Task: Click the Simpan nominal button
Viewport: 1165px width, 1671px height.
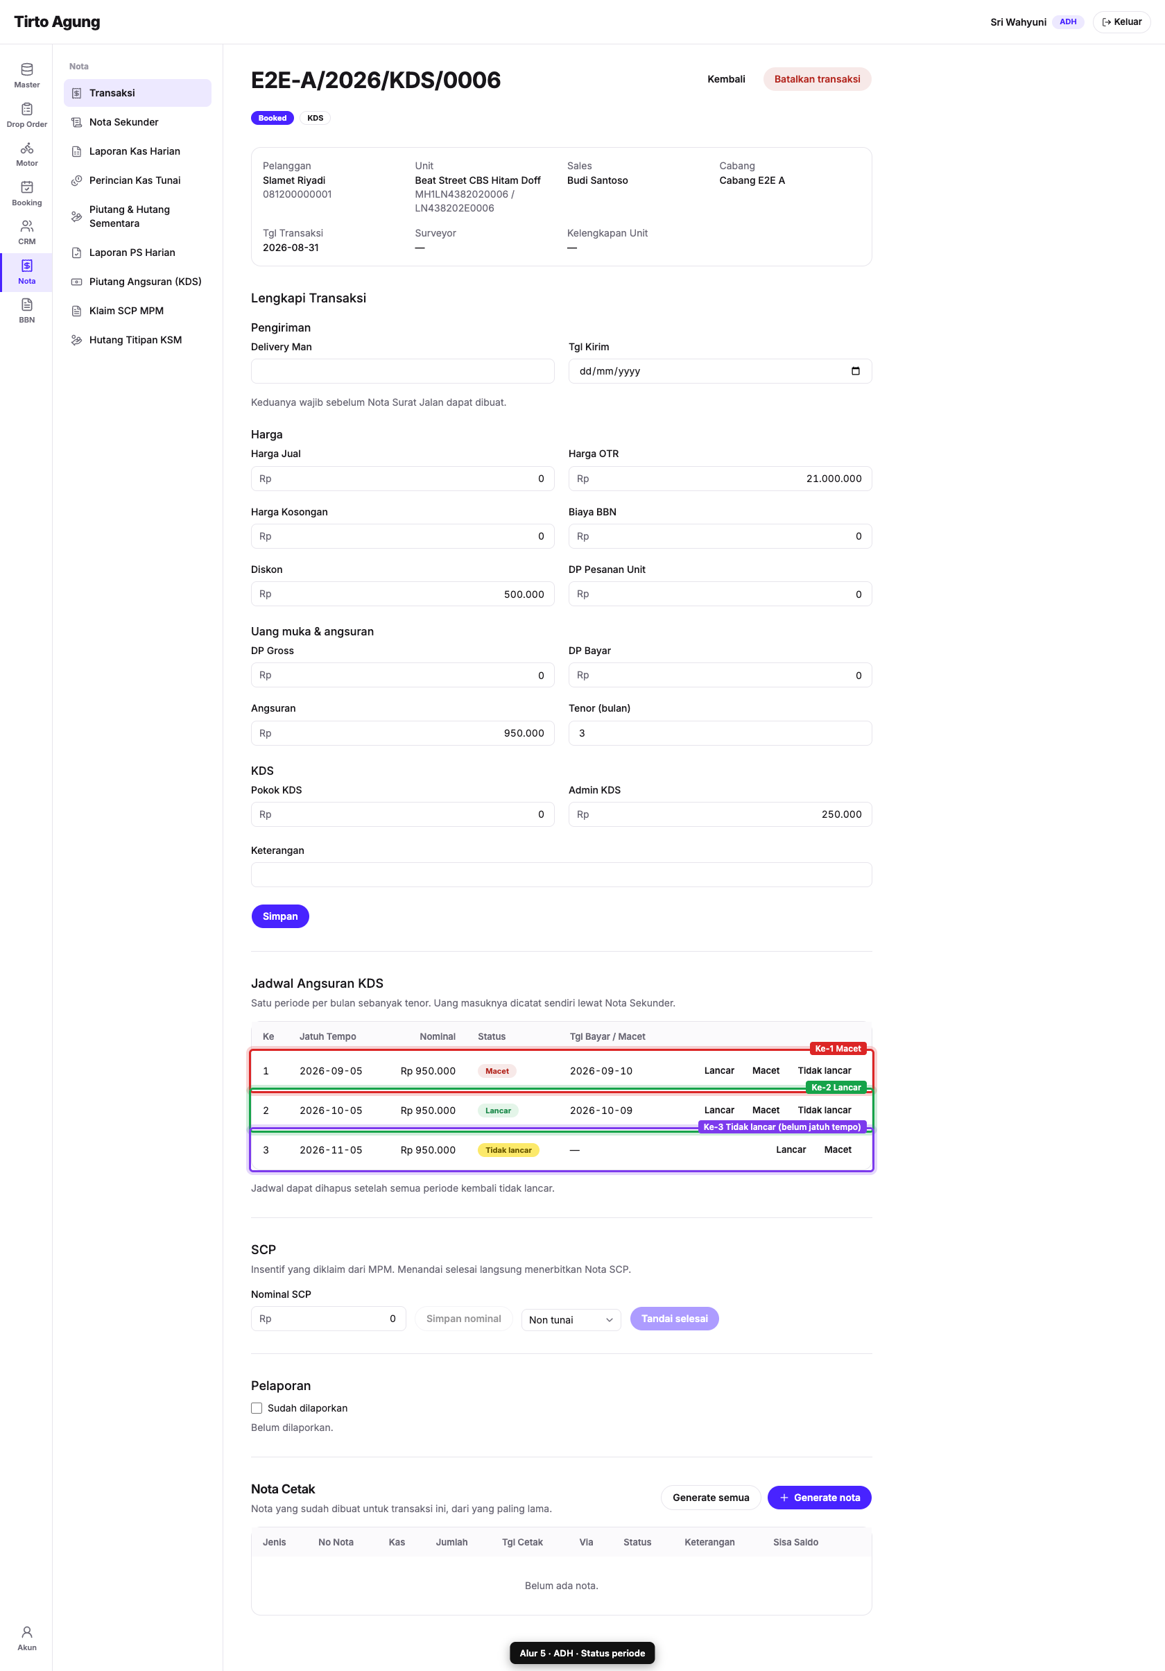Action: (463, 1319)
